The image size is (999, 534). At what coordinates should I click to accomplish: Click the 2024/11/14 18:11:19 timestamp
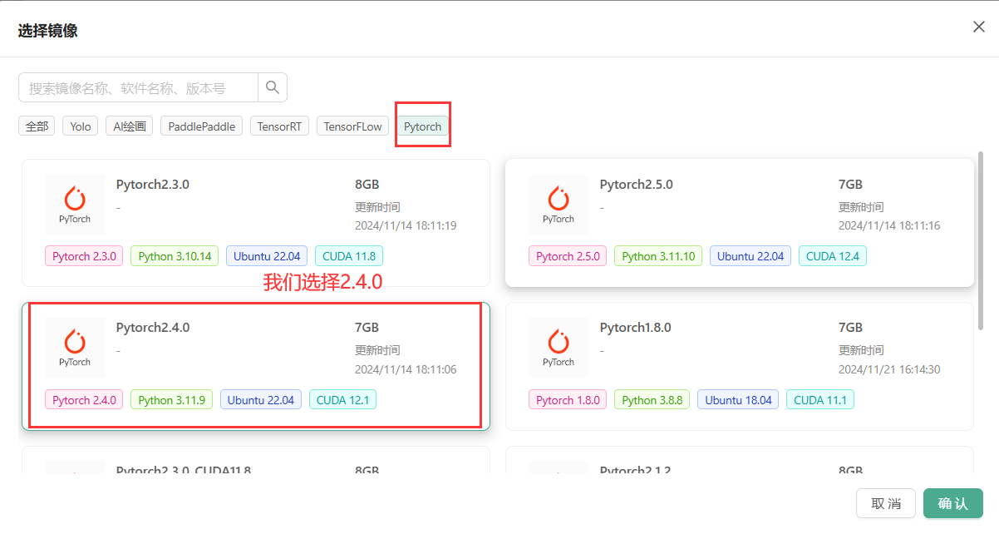(x=406, y=226)
